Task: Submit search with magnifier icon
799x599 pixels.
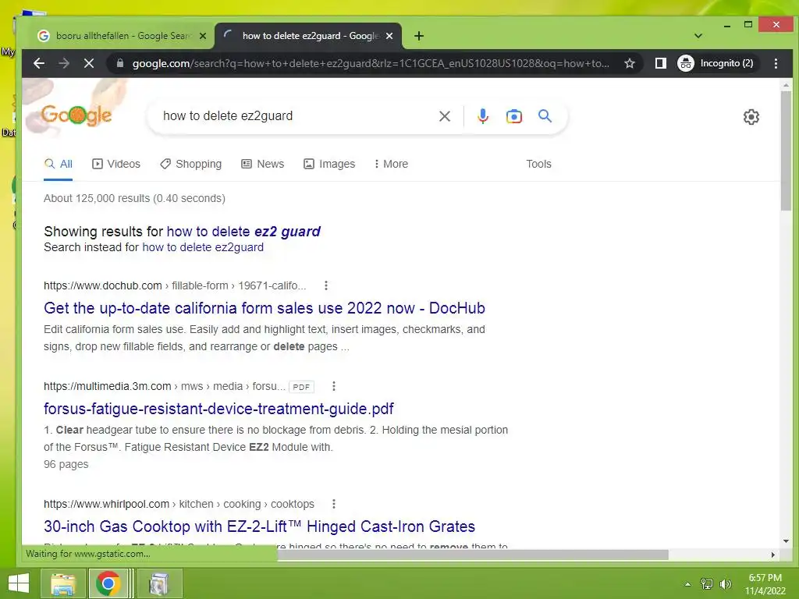Action: [x=545, y=116]
